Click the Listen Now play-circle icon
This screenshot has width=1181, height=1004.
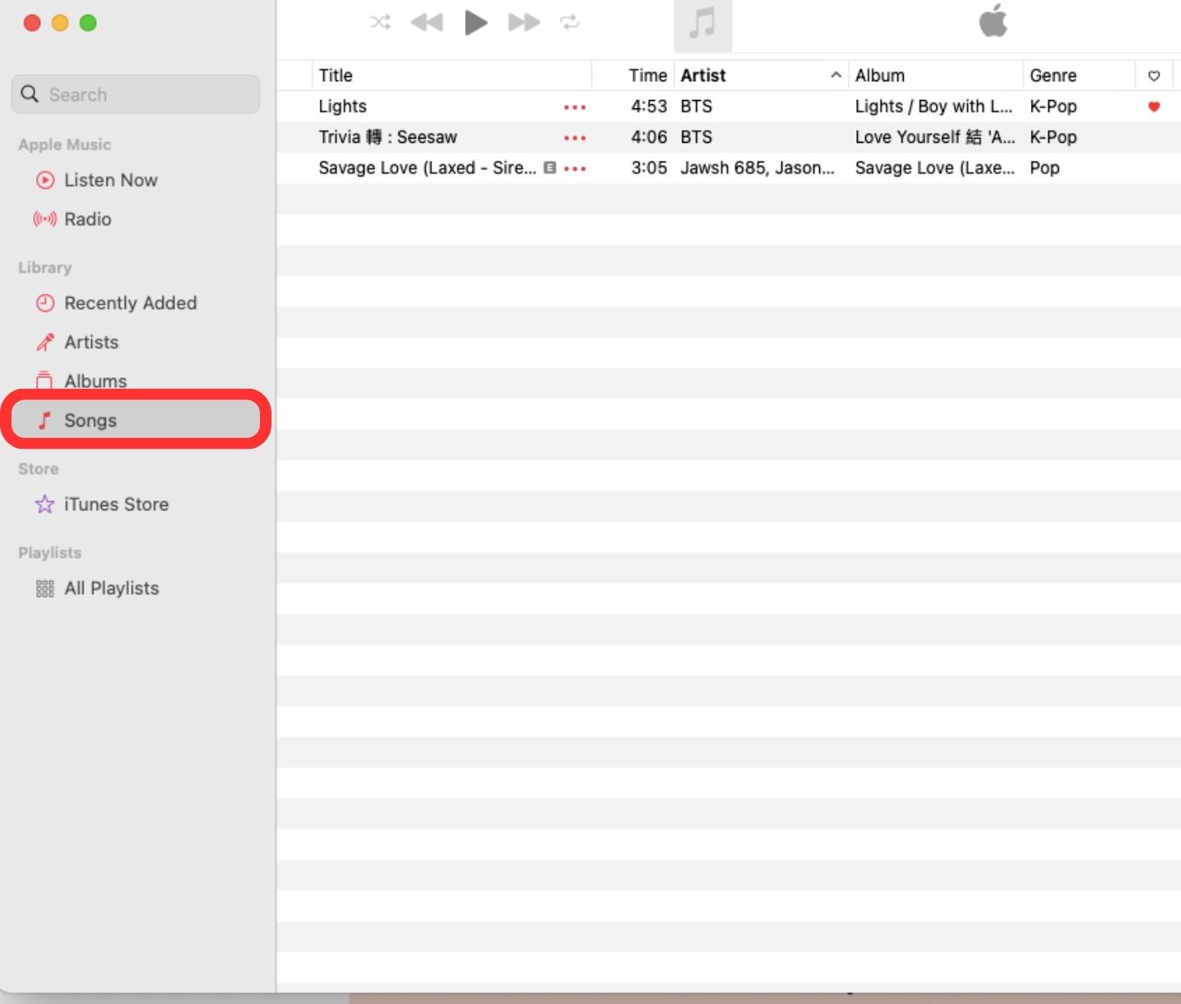pyautogui.click(x=45, y=180)
